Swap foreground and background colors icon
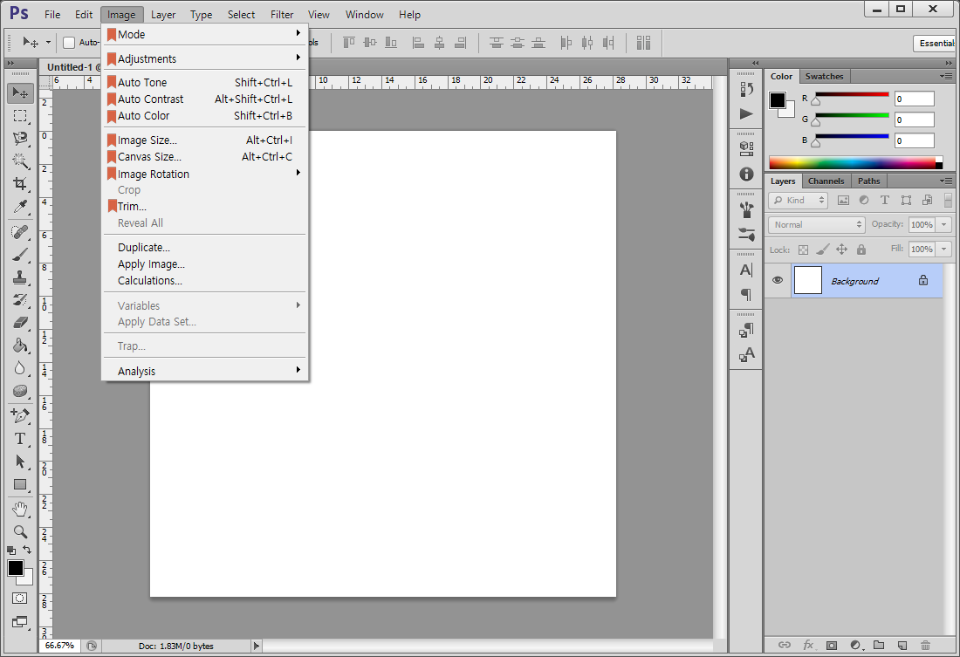Screen dimensions: 960x657 tap(27, 550)
